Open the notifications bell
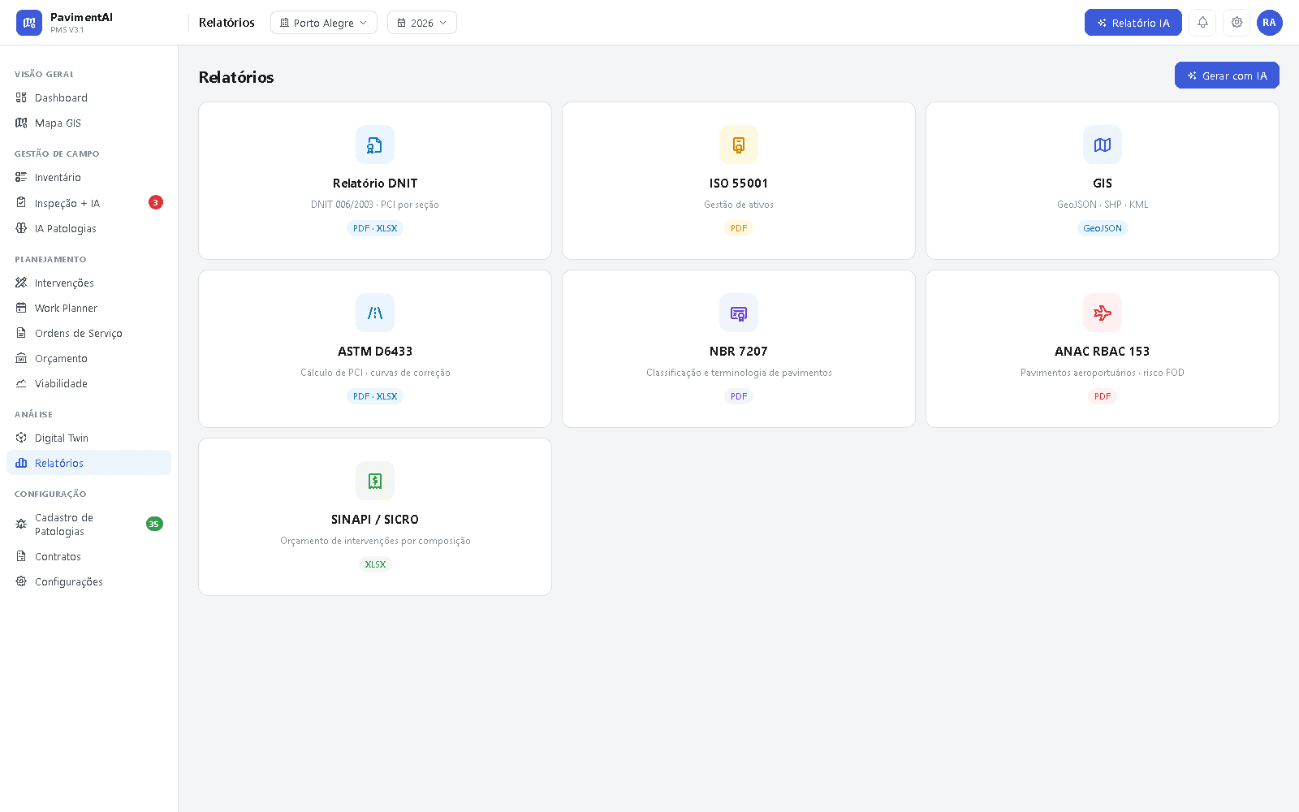Image resolution: width=1299 pixels, height=812 pixels. (1202, 23)
